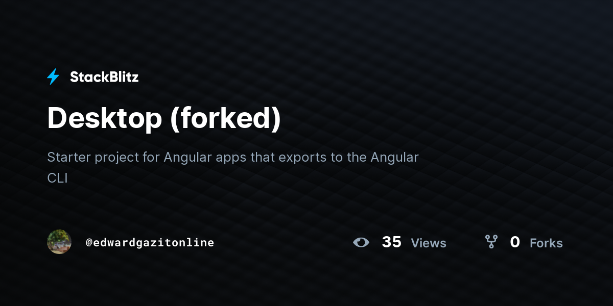Open the @edwardgazitonline profile handle
Viewport: 613px width, 306px height.
click(x=150, y=243)
